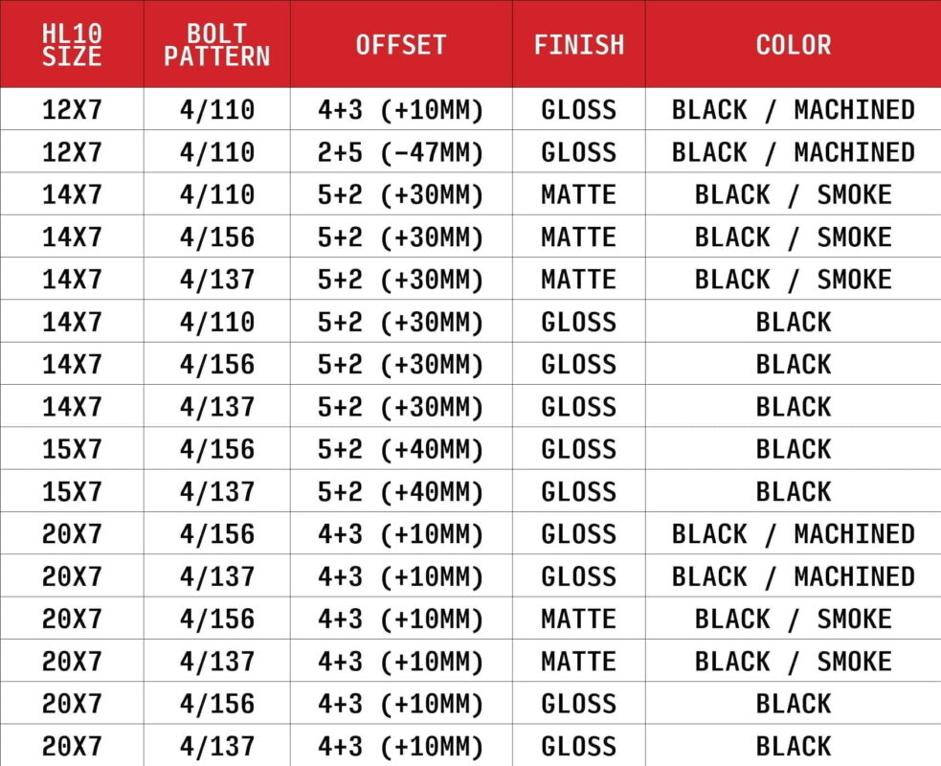Click the "OFFSET" column header

[401, 45]
